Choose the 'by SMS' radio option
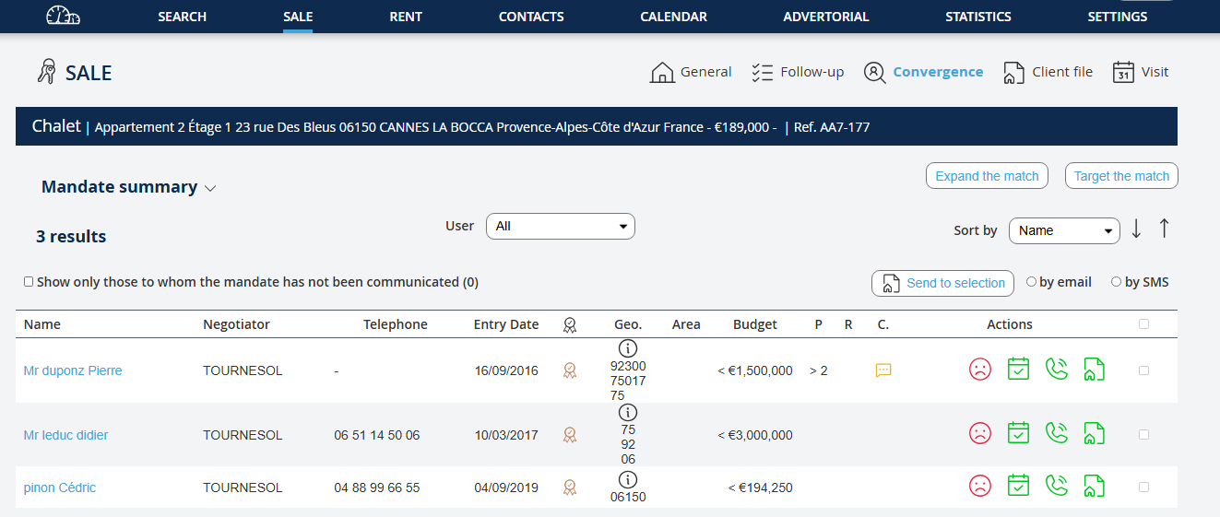The image size is (1220, 517). tap(1116, 282)
